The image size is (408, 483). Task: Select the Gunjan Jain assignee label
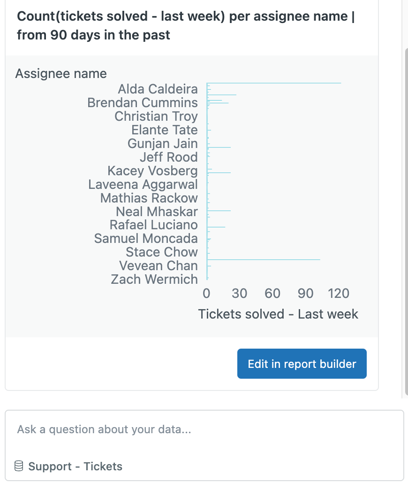pos(163,143)
